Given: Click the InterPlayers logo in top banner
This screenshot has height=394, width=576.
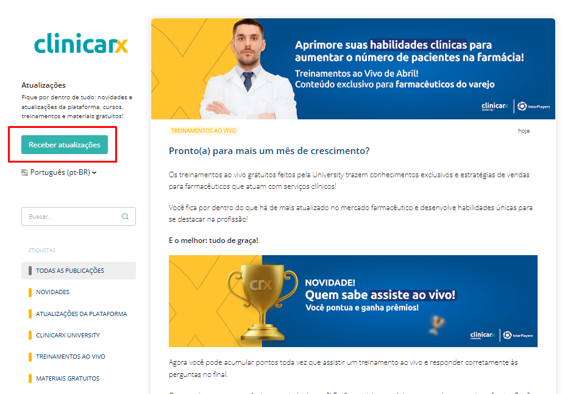Looking at the screenshot, I should [534, 107].
